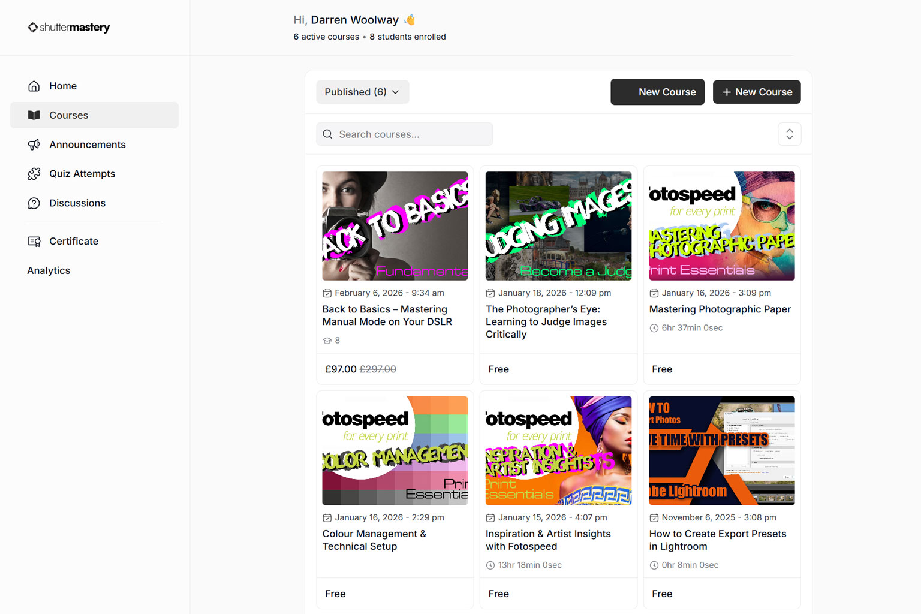The height and width of the screenshot is (614, 921).
Task: Open The Photographer's Eye course title
Action: coord(546,322)
